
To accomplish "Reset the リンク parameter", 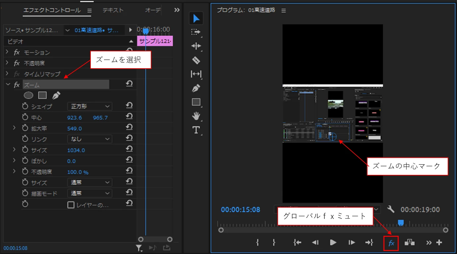I will tap(130, 138).
